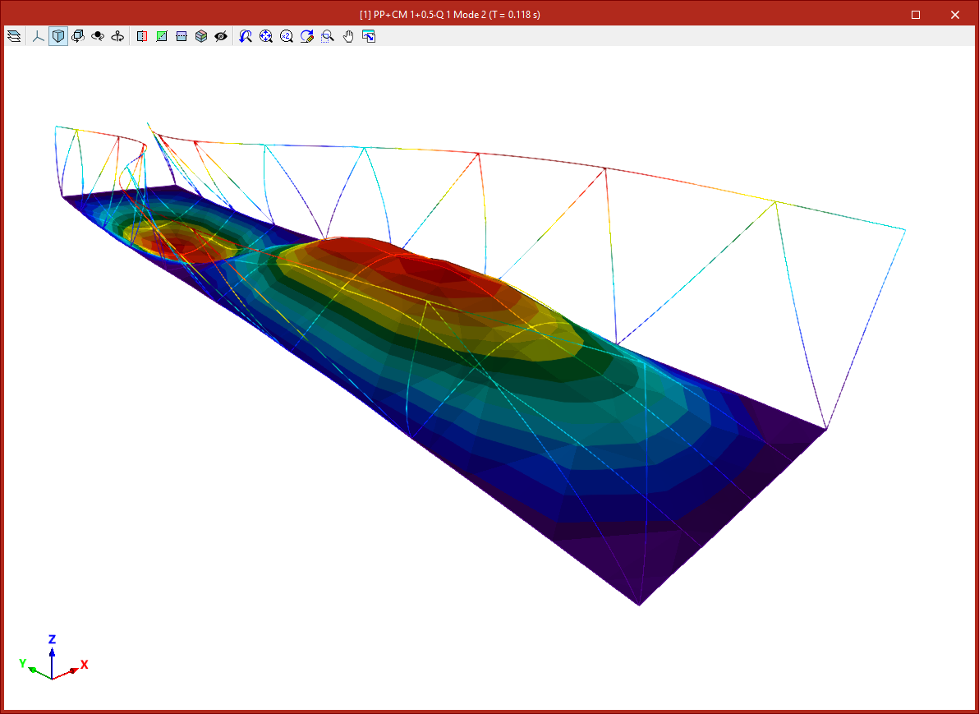Click the colored layered cube icon
Screen dimensions: 979x714
click(x=201, y=36)
